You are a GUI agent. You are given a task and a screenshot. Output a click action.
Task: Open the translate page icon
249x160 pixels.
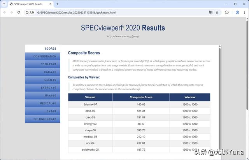[x=210, y=12]
